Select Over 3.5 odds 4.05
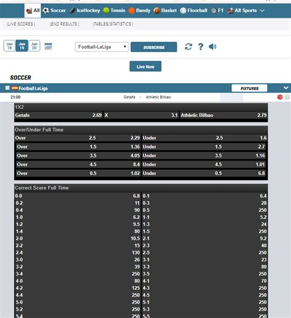This screenshot has height=318, width=291. coord(79,156)
